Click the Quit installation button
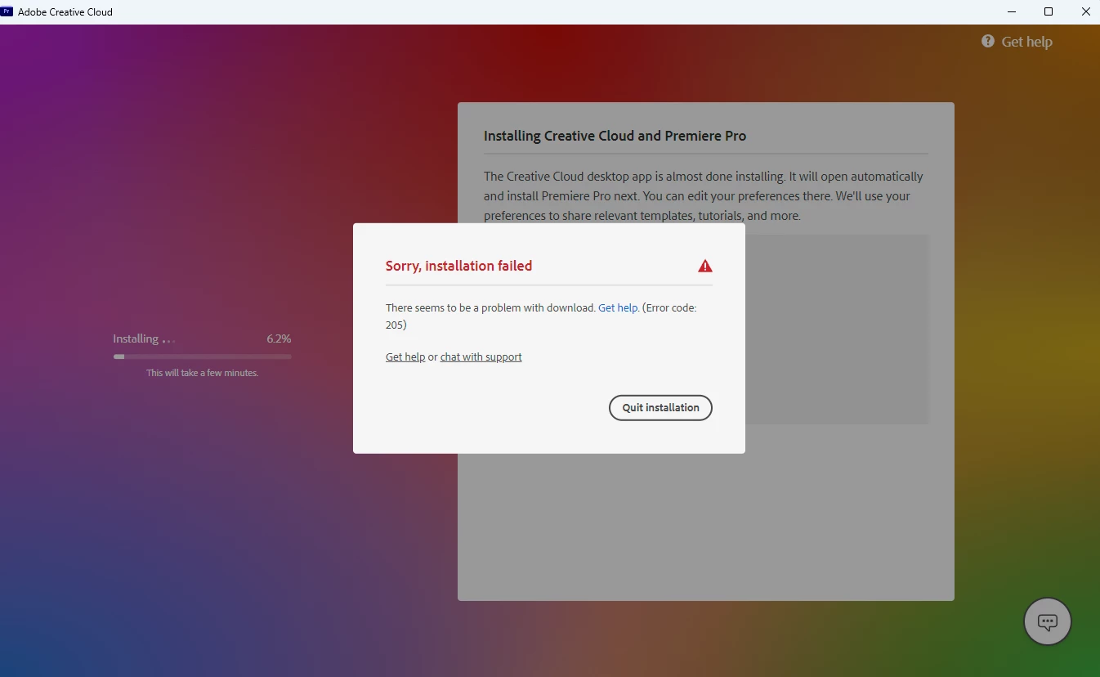 click(x=660, y=408)
